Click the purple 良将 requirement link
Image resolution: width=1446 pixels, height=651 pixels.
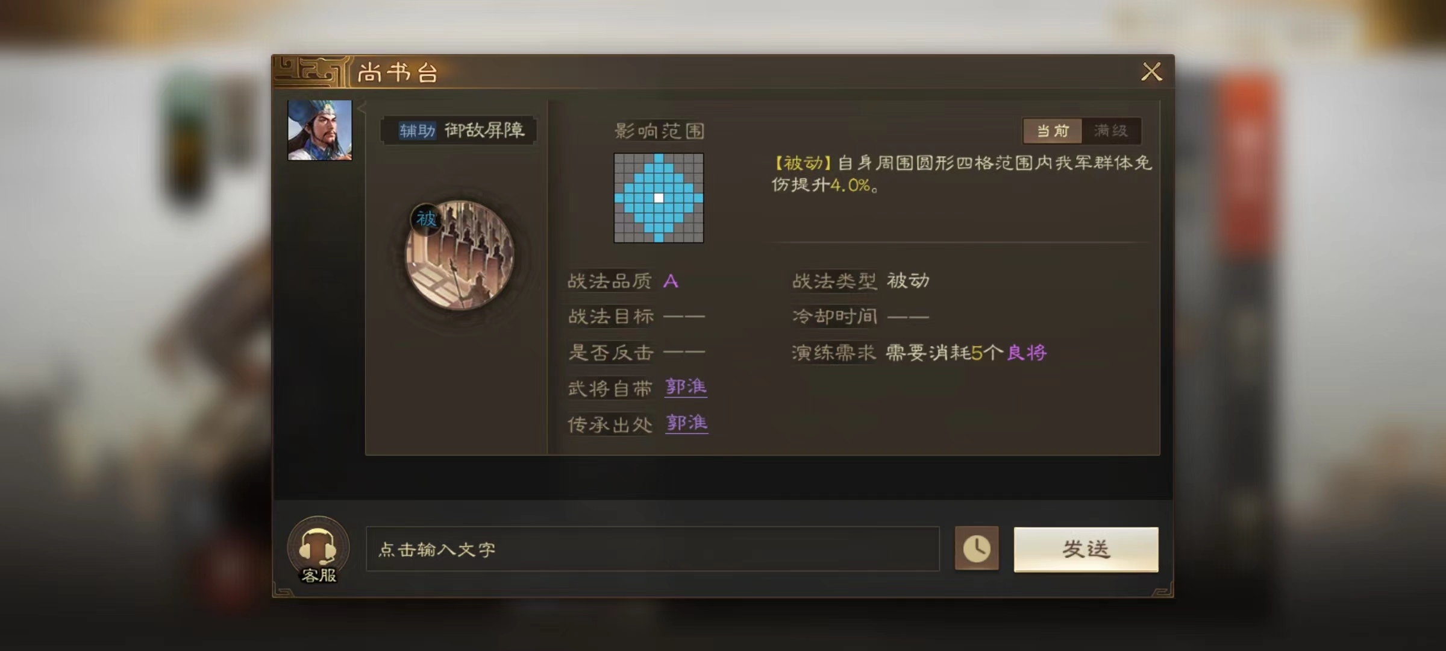pyautogui.click(x=1027, y=353)
